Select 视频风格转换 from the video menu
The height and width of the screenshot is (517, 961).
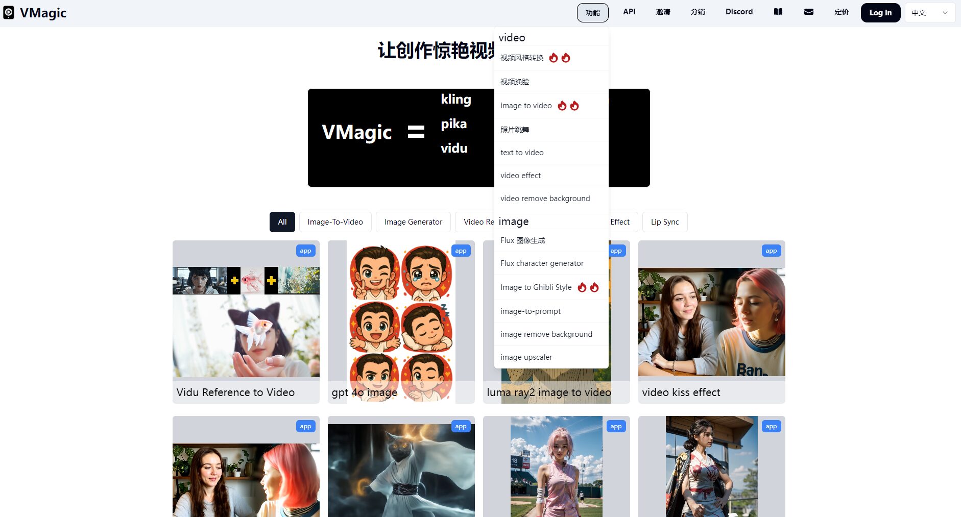click(x=551, y=58)
